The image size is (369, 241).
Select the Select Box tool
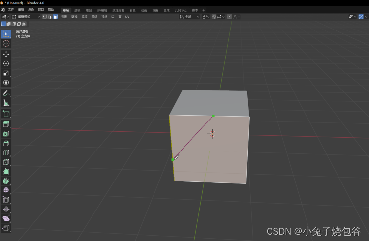[6, 34]
